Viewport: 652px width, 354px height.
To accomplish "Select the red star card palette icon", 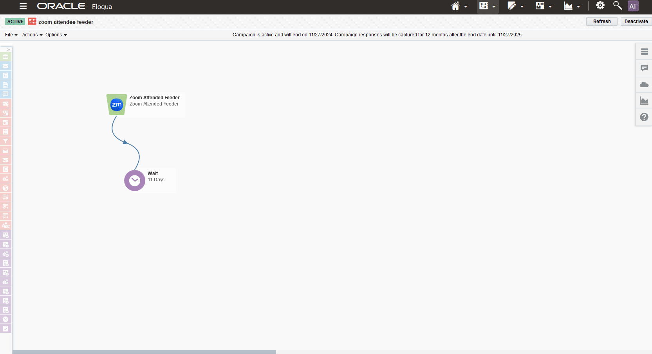I will point(5,122).
